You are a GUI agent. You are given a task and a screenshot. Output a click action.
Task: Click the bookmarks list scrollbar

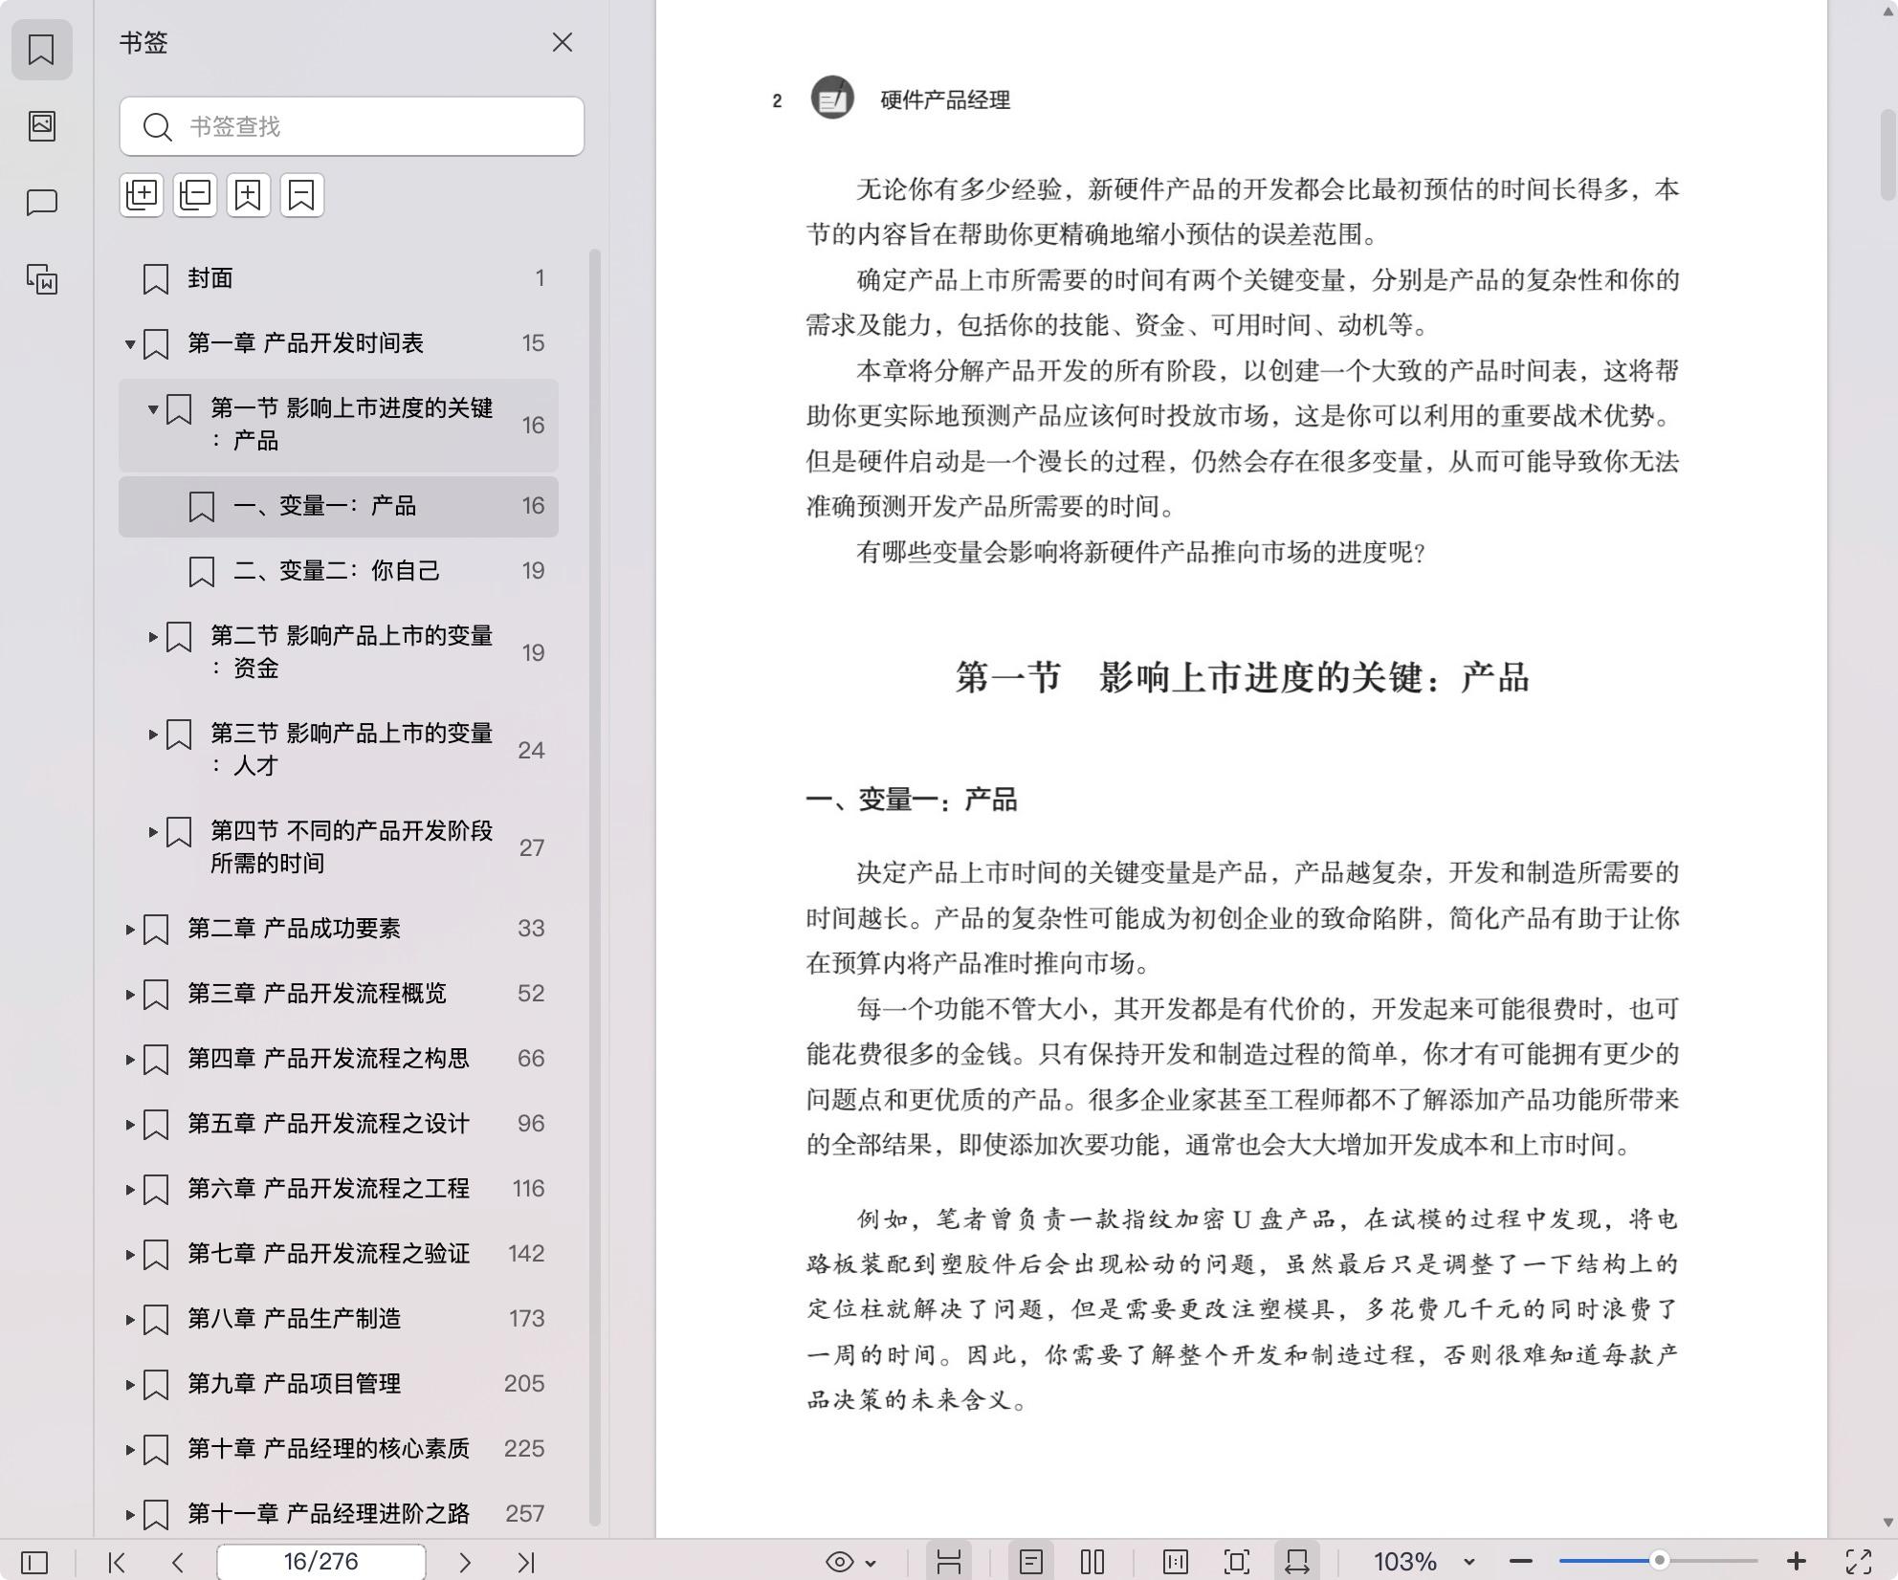coord(594,886)
